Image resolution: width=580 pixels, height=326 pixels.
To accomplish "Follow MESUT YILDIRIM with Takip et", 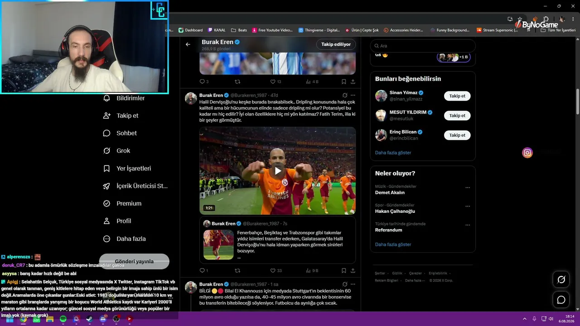I will click(x=457, y=115).
